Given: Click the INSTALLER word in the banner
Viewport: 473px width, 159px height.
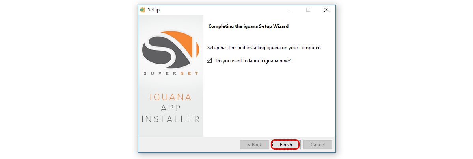Looking at the screenshot, I should click(171, 119).
